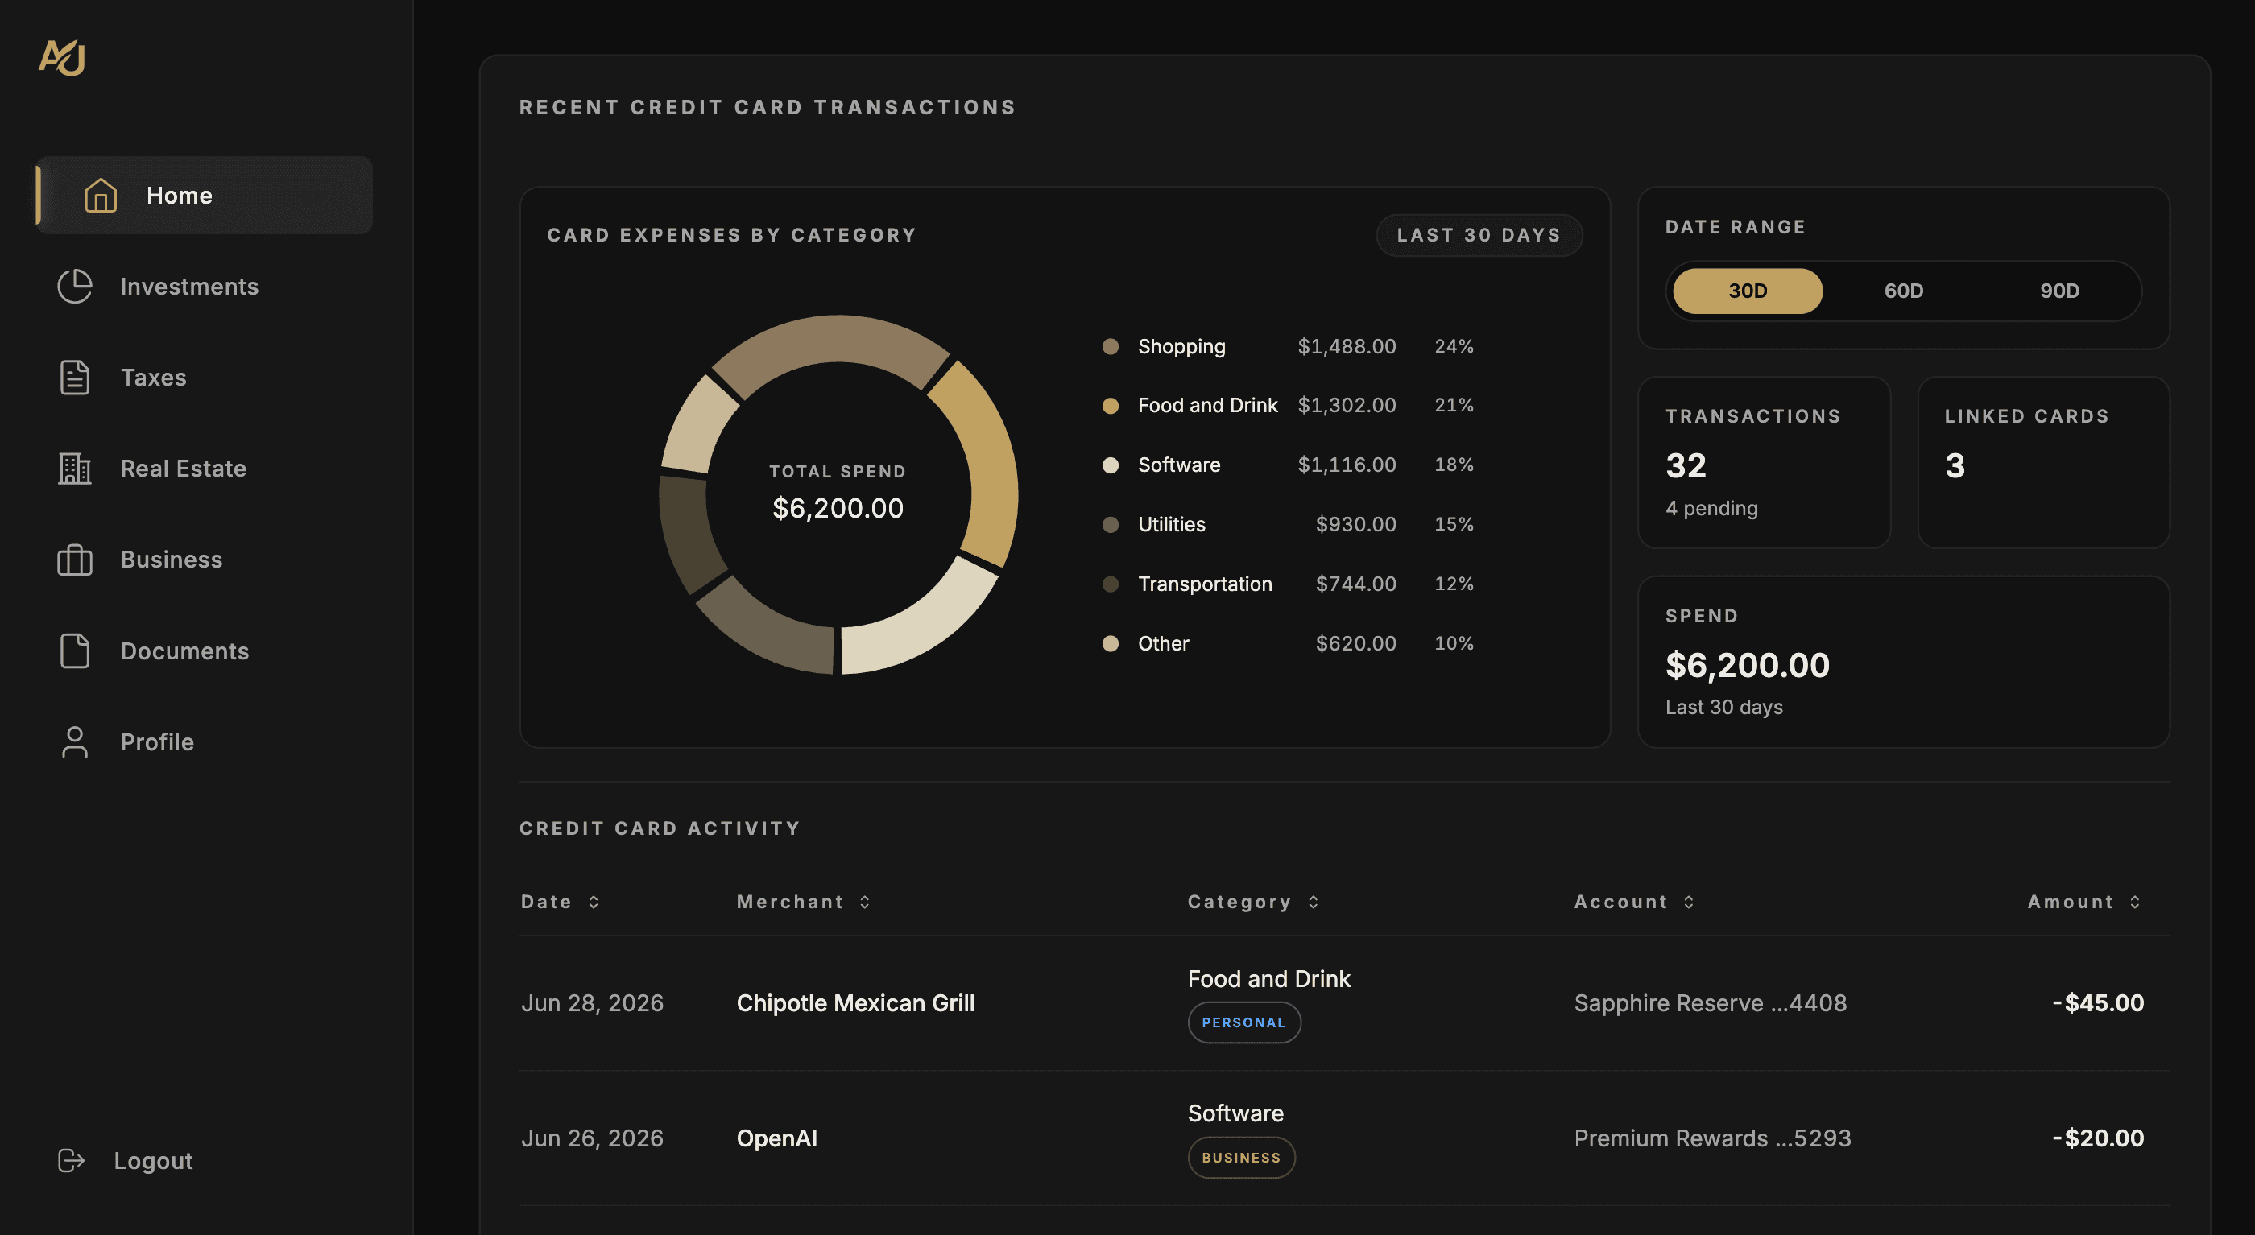Viewport: 2255px width, 1235px height.
Task: Click the Transportation legend color dot
Action: tap(1110, 584)
